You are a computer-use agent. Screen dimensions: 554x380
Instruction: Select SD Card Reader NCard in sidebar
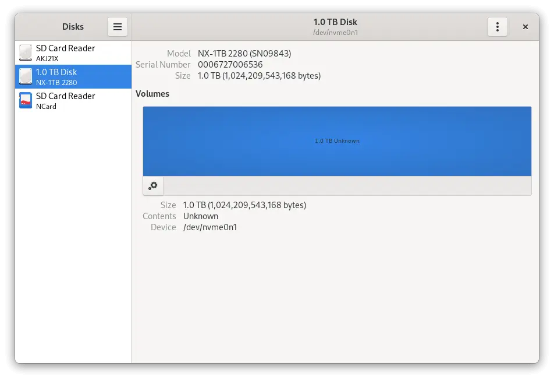pos(73,100)
